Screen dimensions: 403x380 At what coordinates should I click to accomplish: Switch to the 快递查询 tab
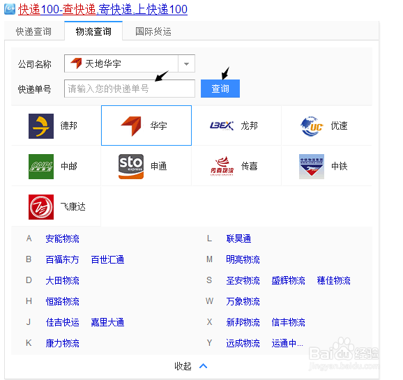33,31
